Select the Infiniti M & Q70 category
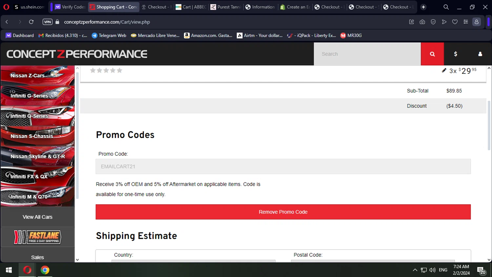Viewport: 492px width, 277px height. (38, 197)
